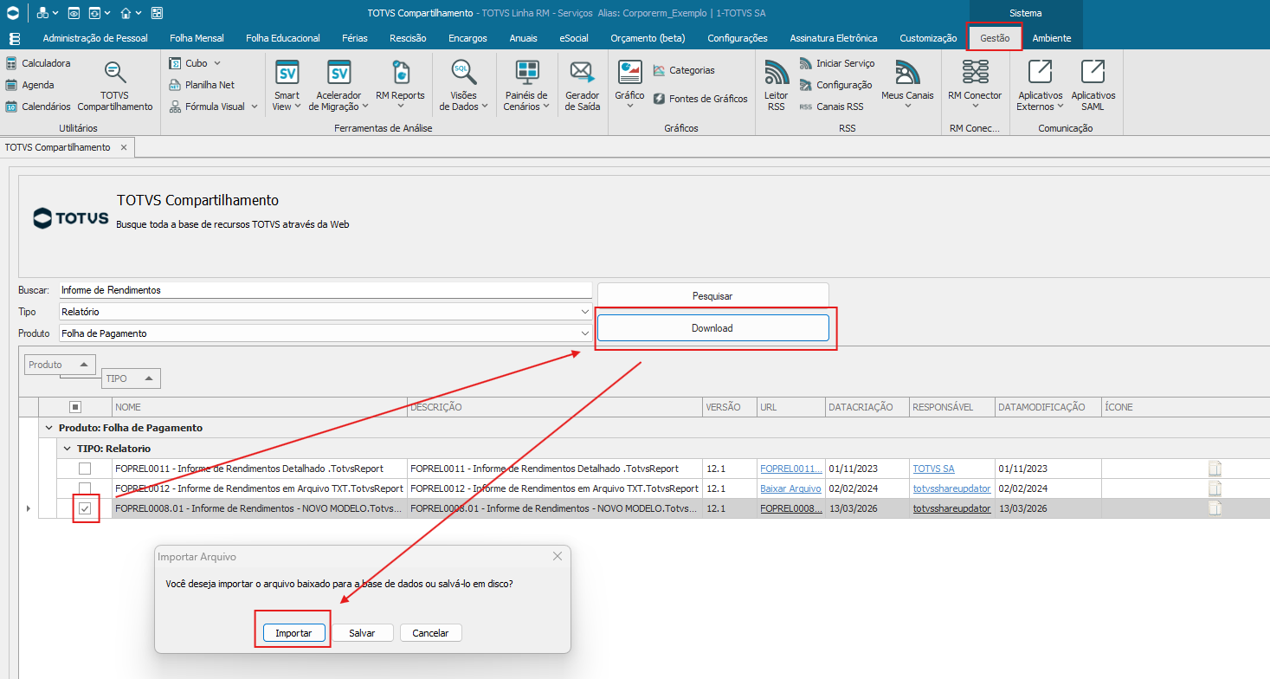The width and height of the screenshot is (1270, 679).
Task: Open Visões de Dados SQL tool
Action: pos(464,86)
